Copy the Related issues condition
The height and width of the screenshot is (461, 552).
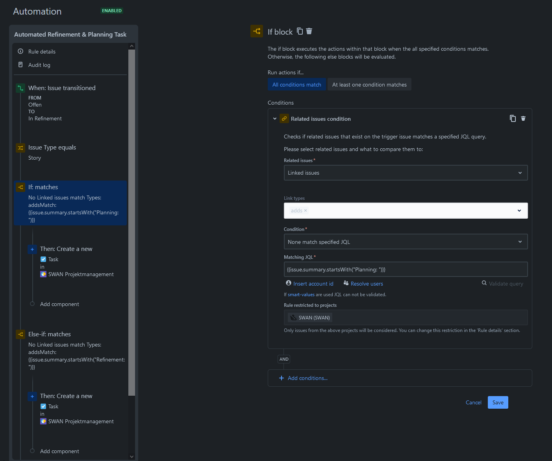click(513, 118)
